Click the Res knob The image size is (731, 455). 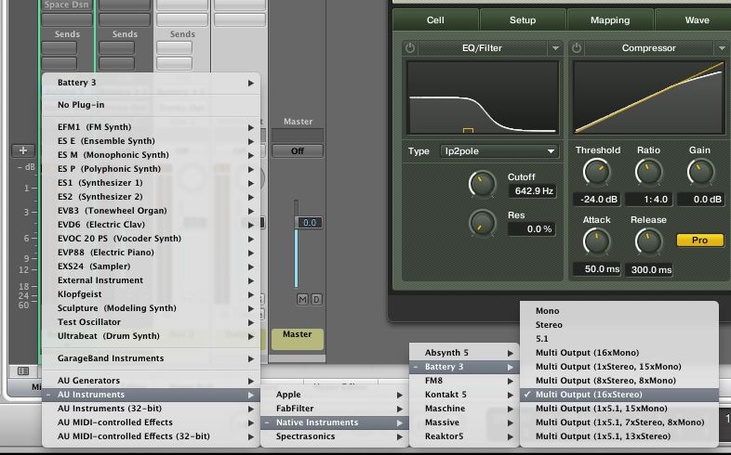[482, 222]
